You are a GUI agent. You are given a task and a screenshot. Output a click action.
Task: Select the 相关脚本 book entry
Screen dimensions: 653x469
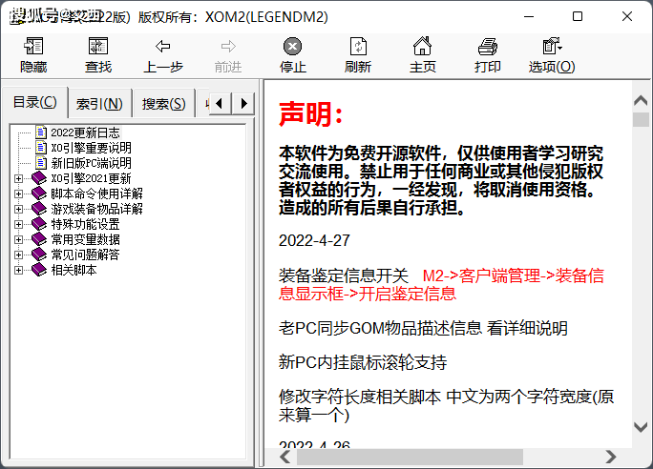73,270
